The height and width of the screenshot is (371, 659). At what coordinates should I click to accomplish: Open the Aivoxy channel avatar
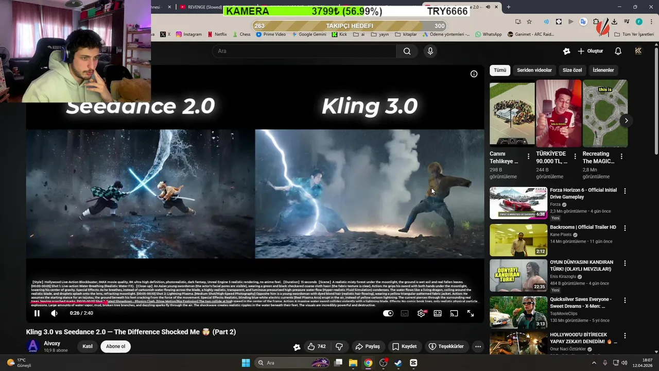(x=33, y=346)
